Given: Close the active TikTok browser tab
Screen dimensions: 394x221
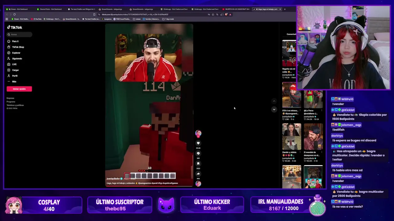Looking at the screenshot, I should tap(280, 9).
